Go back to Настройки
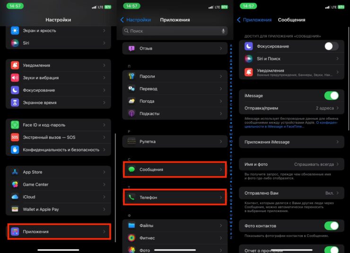The image size is (350, 253). coord(136,20)
